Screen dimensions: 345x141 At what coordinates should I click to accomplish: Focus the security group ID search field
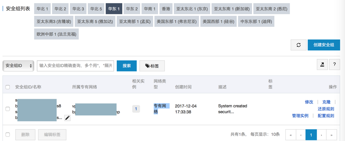[x=75, y=66]
